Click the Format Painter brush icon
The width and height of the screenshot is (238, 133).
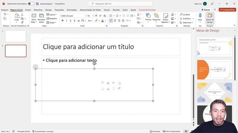click(x=22, y=22)
